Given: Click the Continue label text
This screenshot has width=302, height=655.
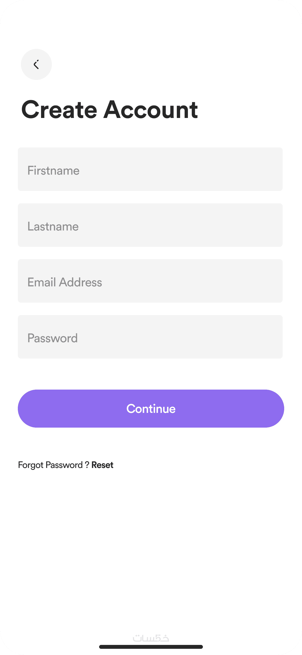Looking at the screenshot, I should point(151,409).
